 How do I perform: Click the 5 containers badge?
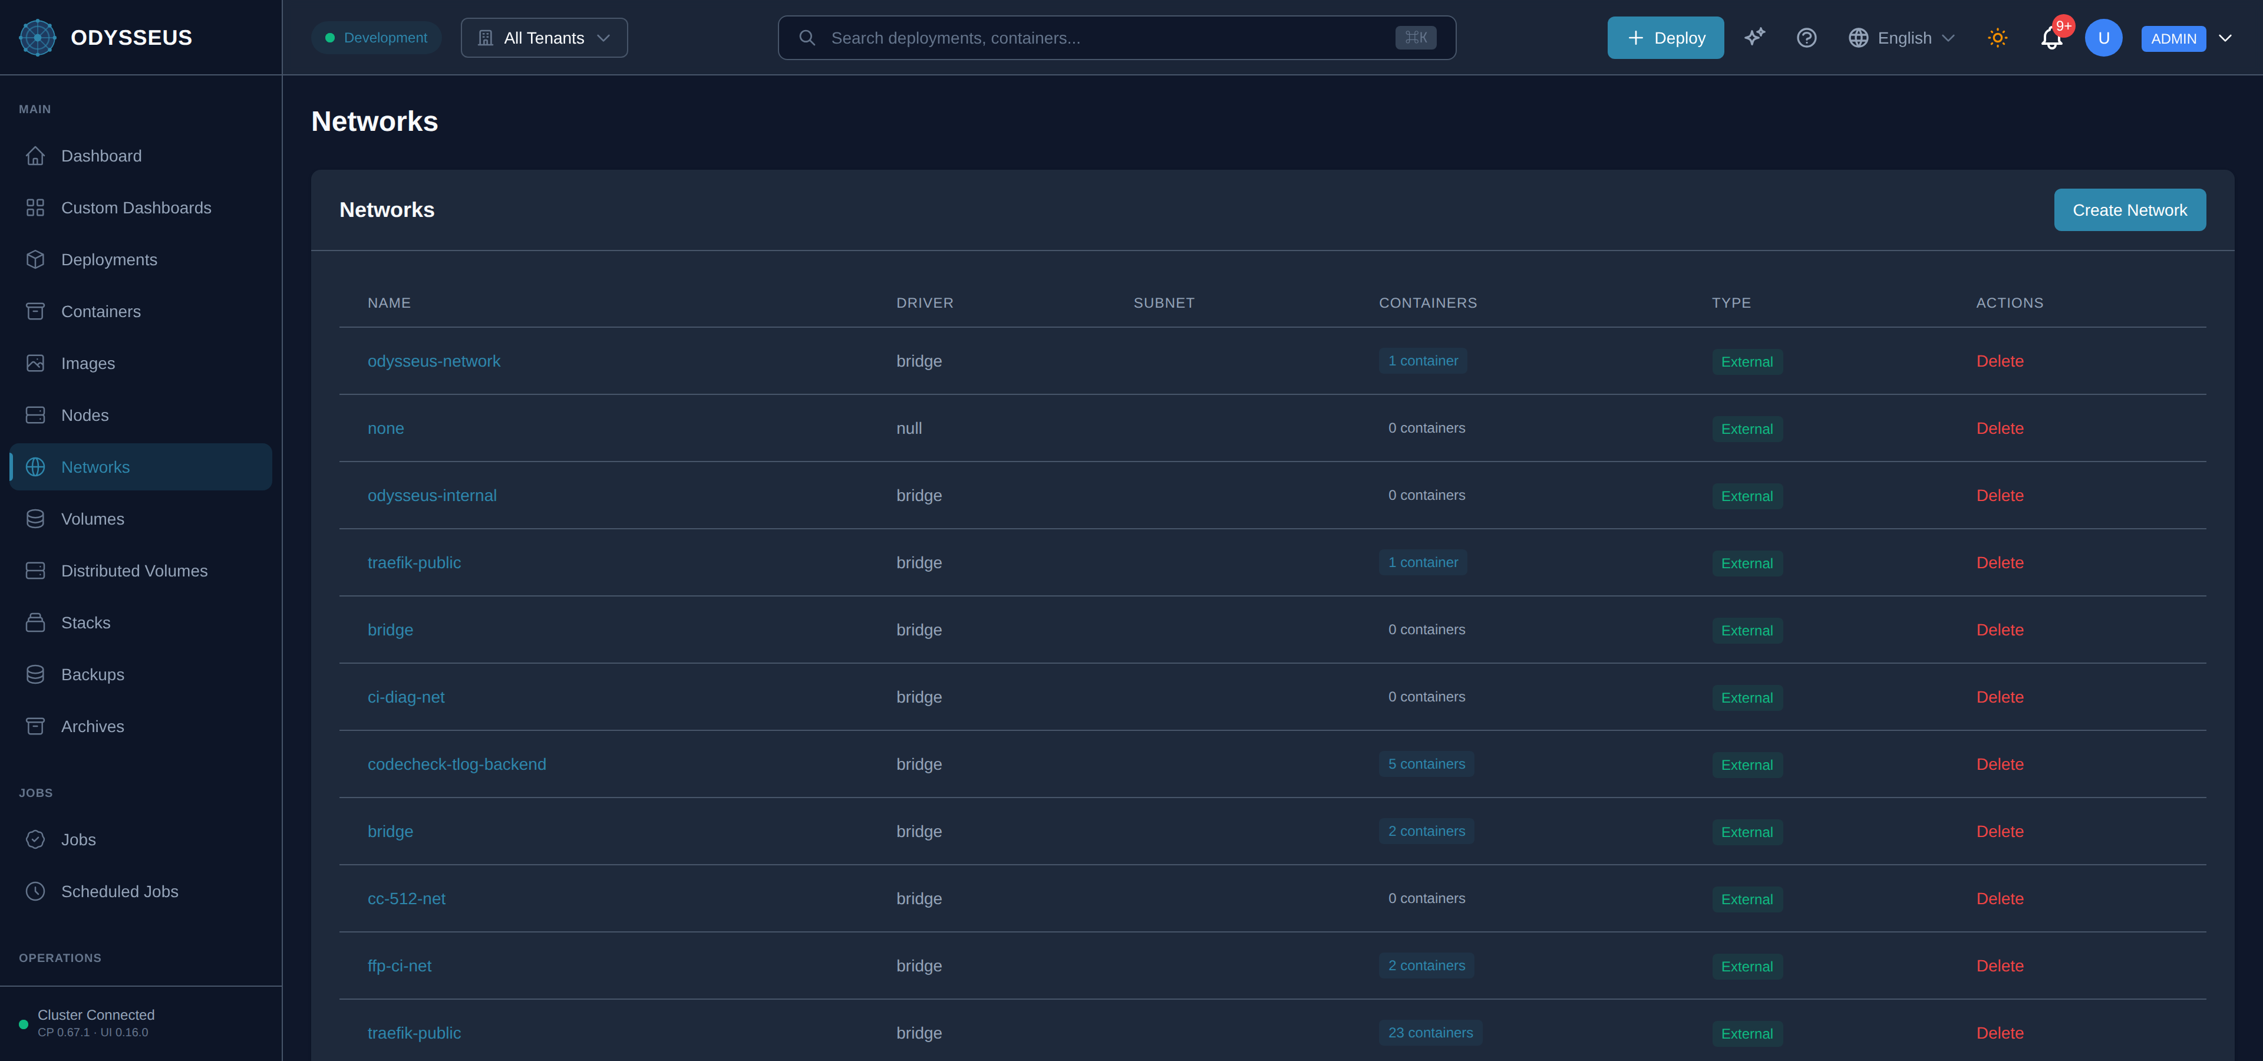[x=1426, y=763]
